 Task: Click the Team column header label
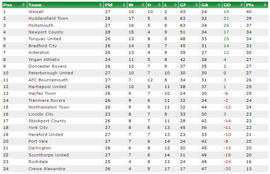35,5
